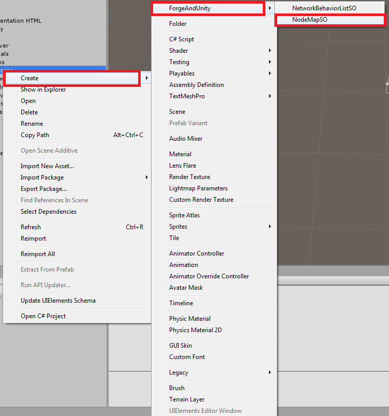Create a new Animation

pyautogui.click(x=214, y=265)
